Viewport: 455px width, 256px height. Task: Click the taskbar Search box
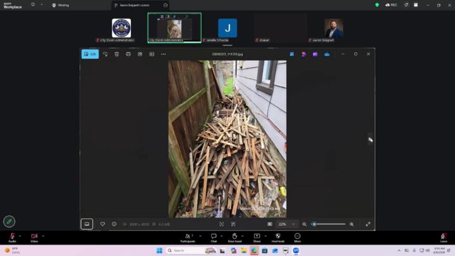coord(191,250)
